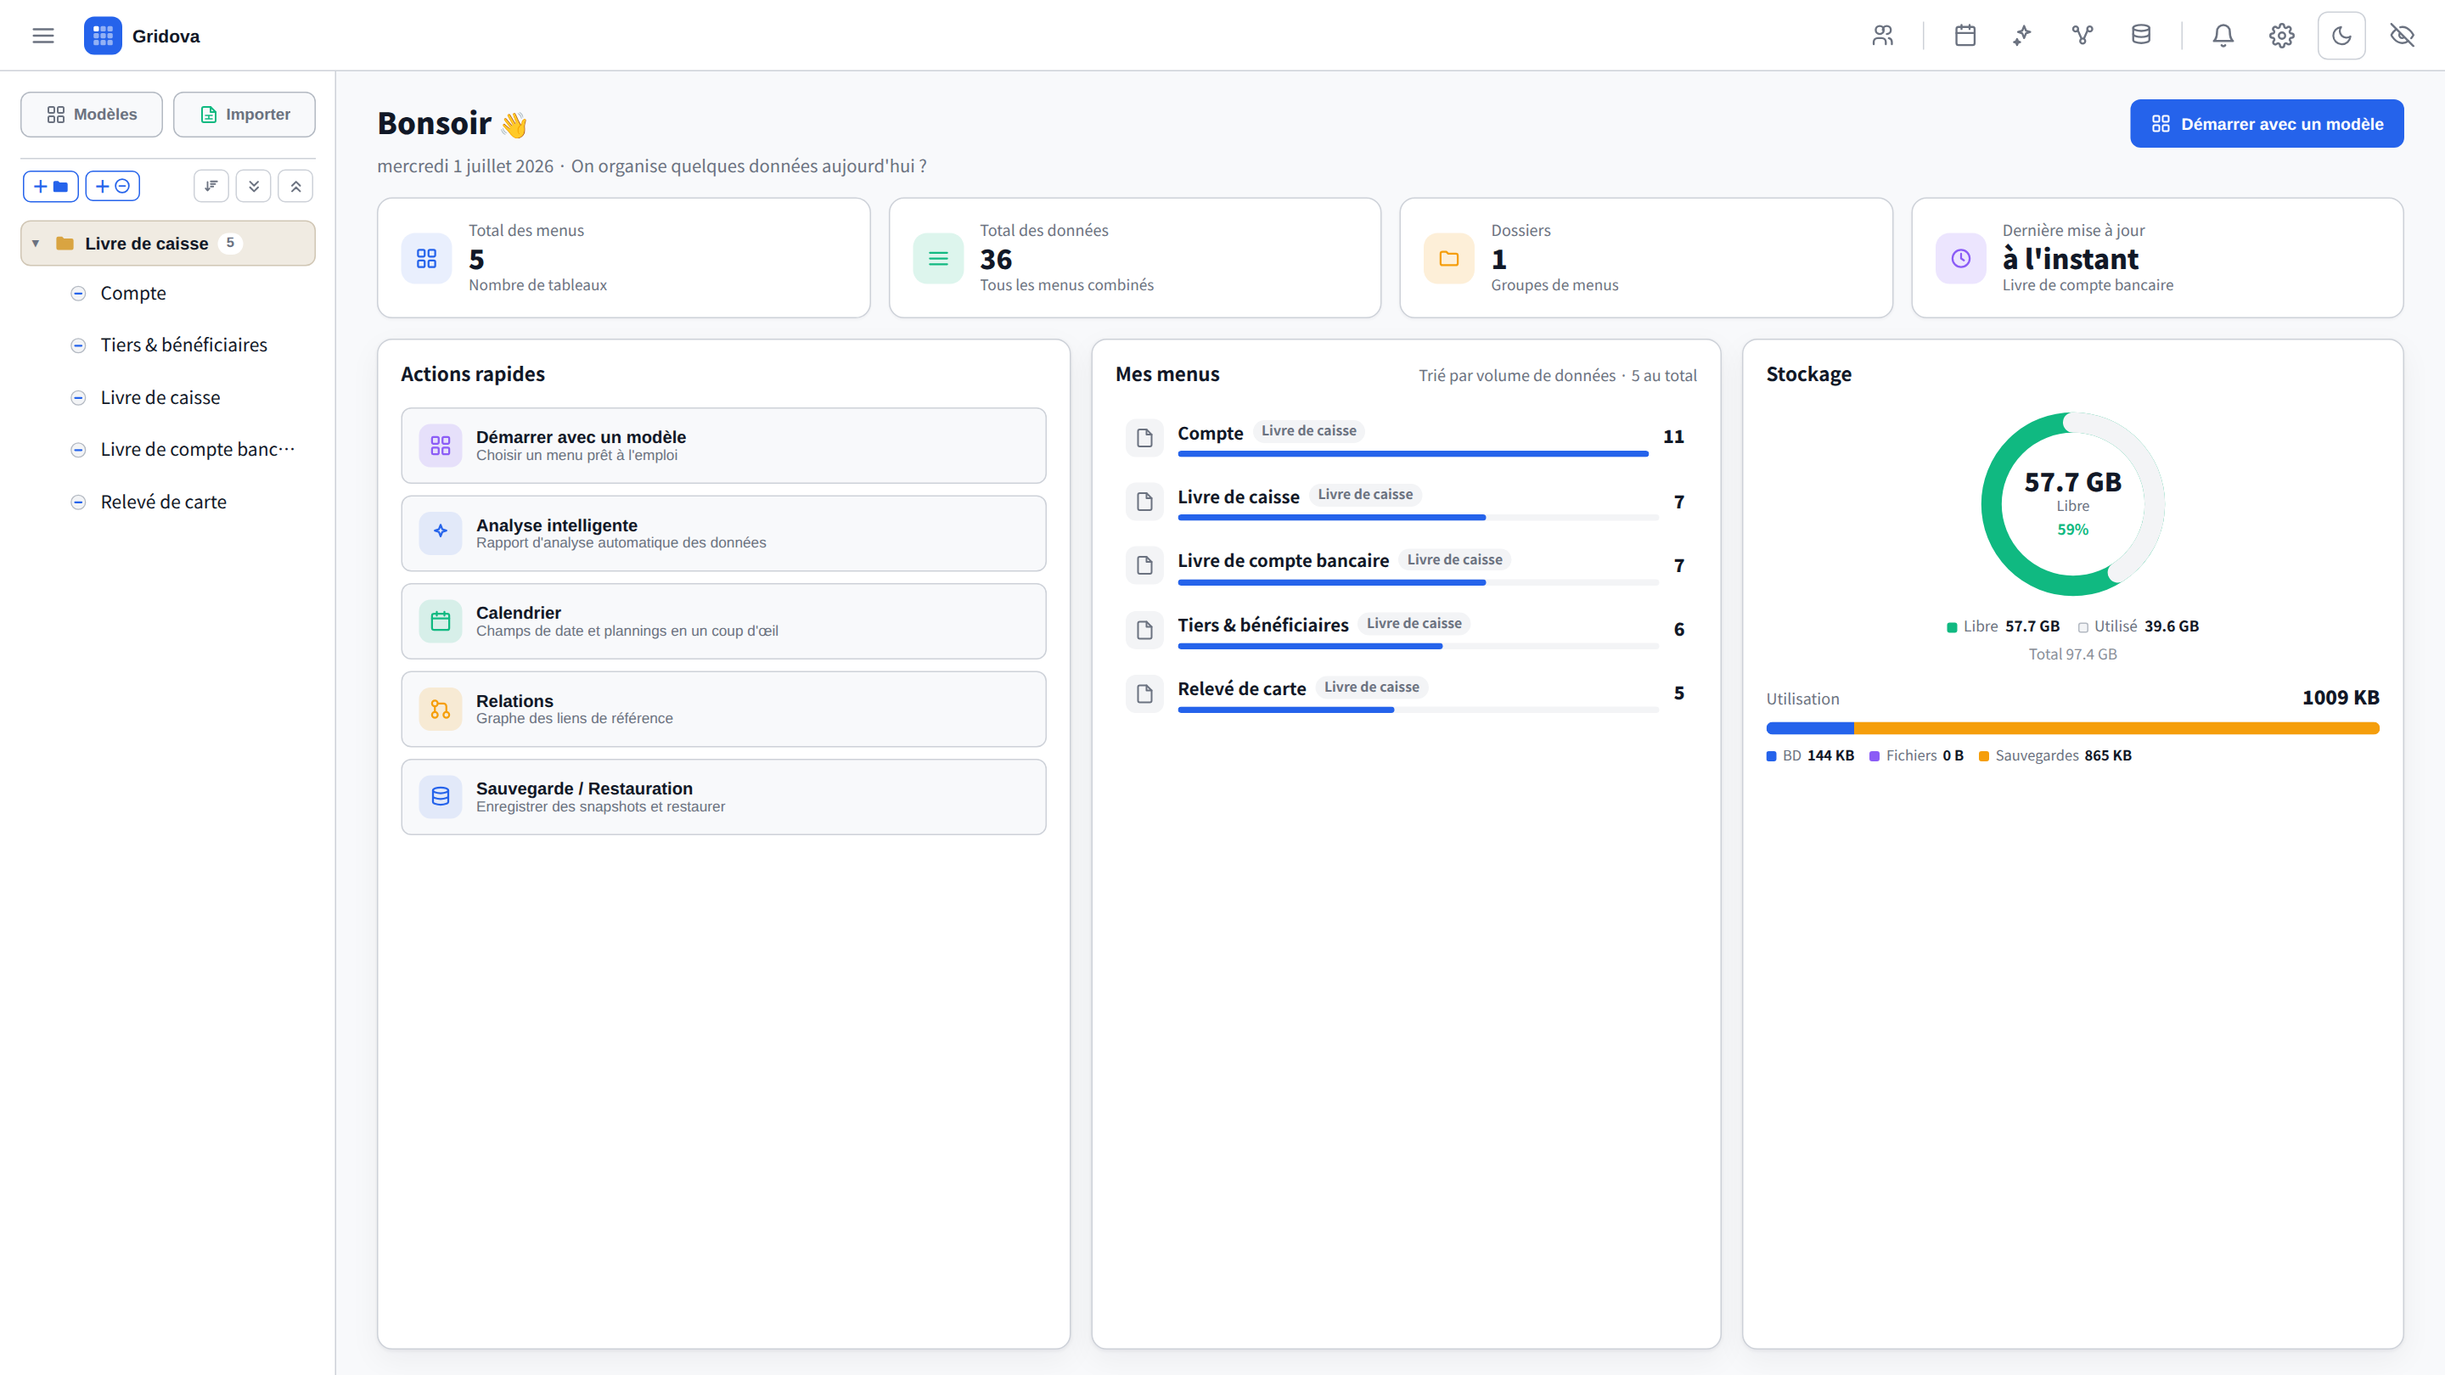Select Tiers & bénéficiaires in sidebar
This screenshot has width=2445, height=1375.
[183, 345]
